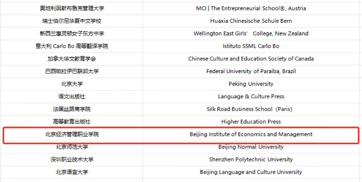Screen dimensions: 362x182
Task: Select the 加拿大华文教育学会 cell
Action: point(72,59)
